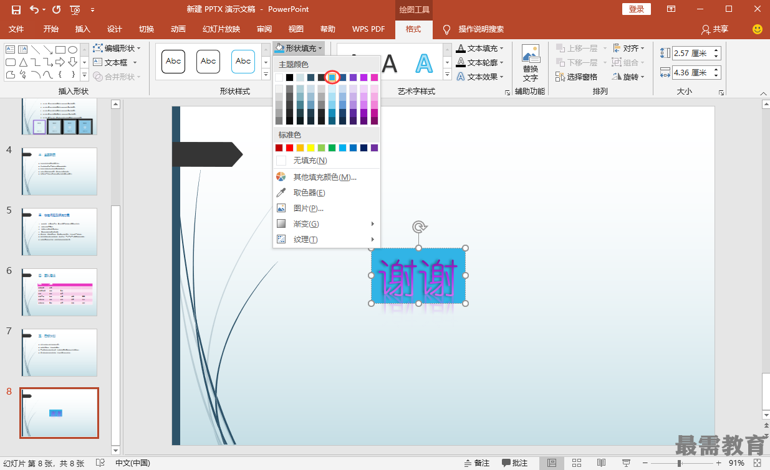This screenshot has width=770, height=470.
Task: Choose the first Abc shape style preset
Action: tap(173, 61)
